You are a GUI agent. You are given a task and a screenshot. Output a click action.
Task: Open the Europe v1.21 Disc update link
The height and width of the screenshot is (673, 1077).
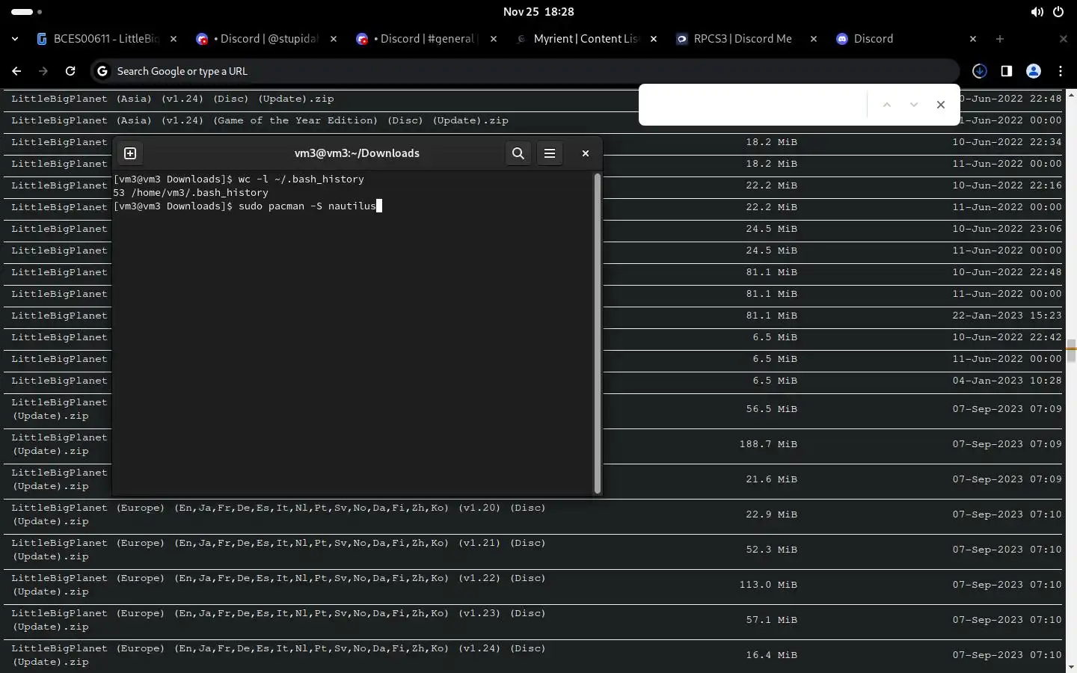(278, 550)
